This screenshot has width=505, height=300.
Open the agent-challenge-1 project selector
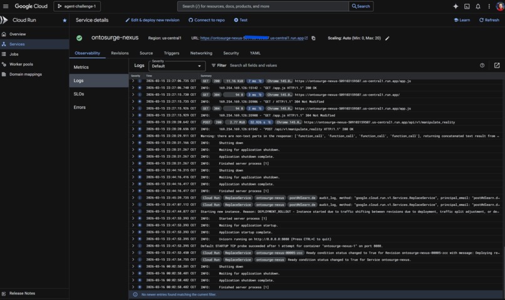click(x=77, y=6)
